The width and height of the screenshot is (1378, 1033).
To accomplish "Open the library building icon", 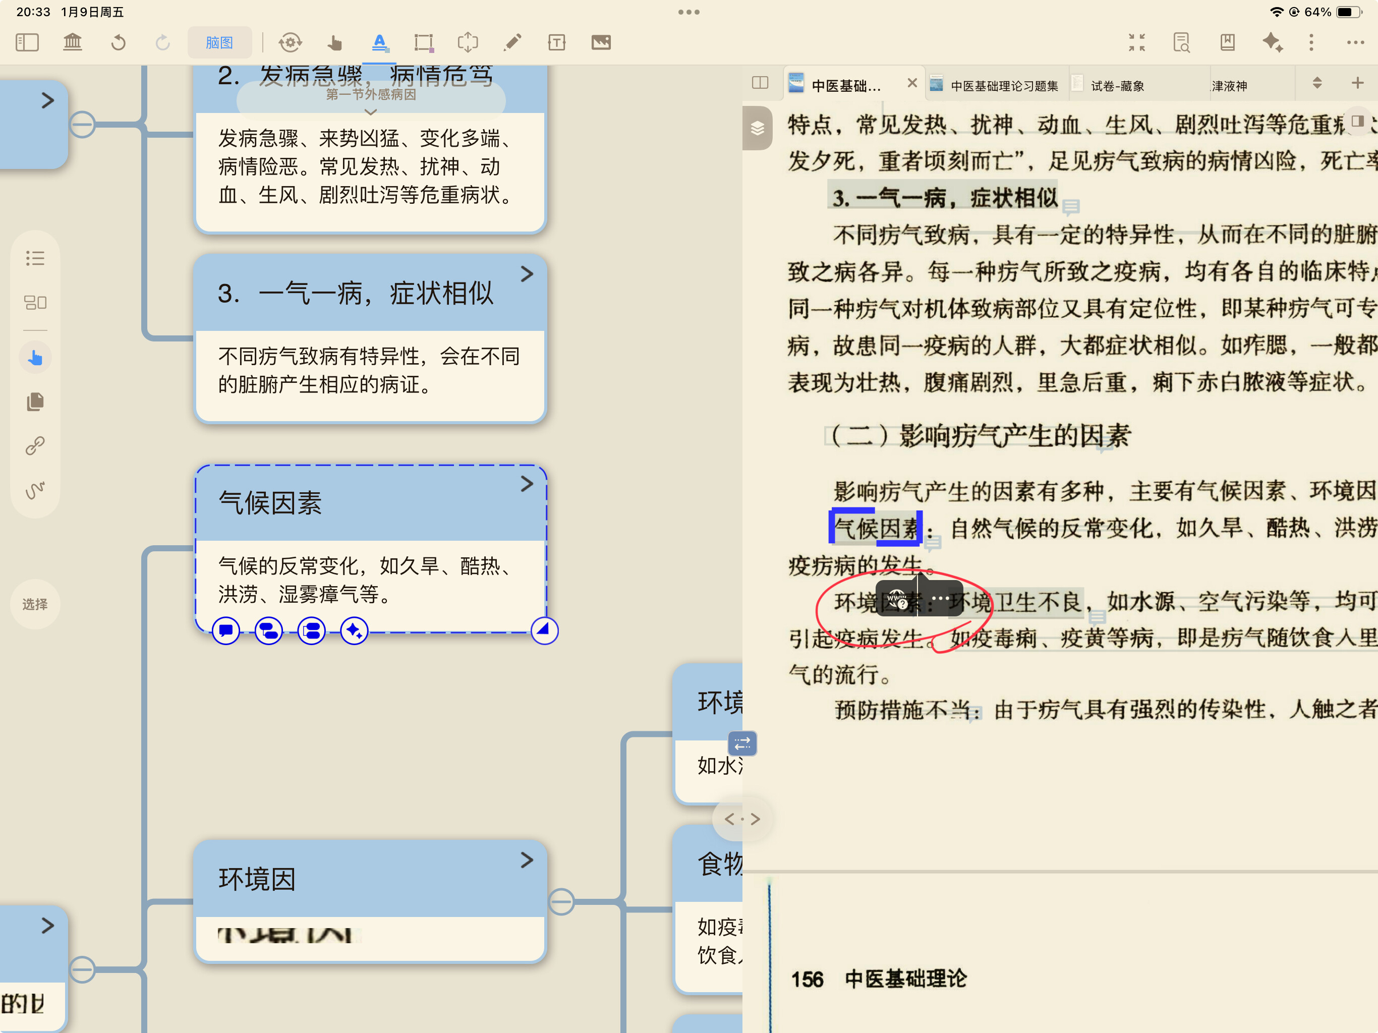I will click(73, 42).
